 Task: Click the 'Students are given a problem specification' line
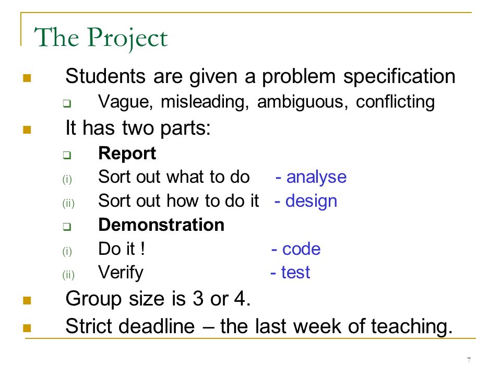tap(260, 77)
